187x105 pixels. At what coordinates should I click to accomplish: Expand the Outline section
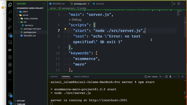click(x=20, y=101)
